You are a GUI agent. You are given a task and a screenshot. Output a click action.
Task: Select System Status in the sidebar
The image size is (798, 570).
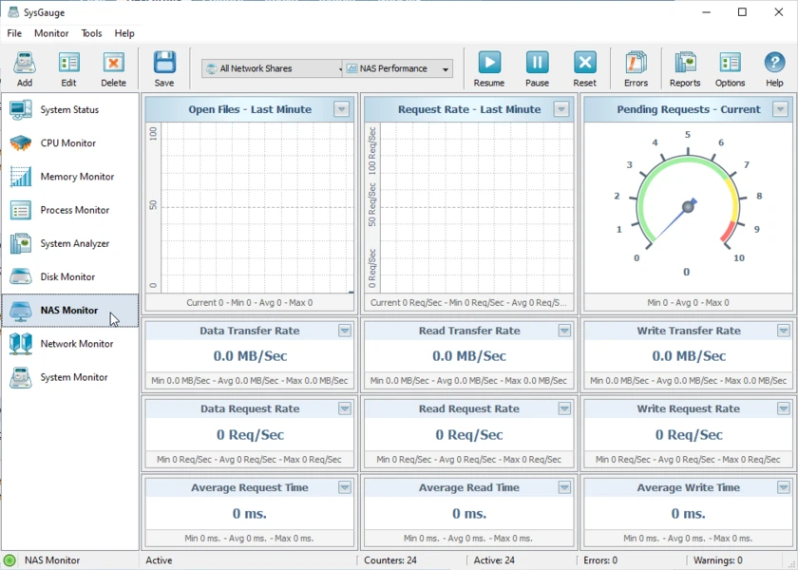(70, 110)
